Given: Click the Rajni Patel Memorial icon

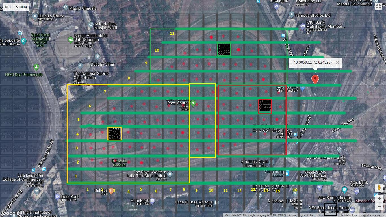Looking at the screenshot, I should point(24,41).
